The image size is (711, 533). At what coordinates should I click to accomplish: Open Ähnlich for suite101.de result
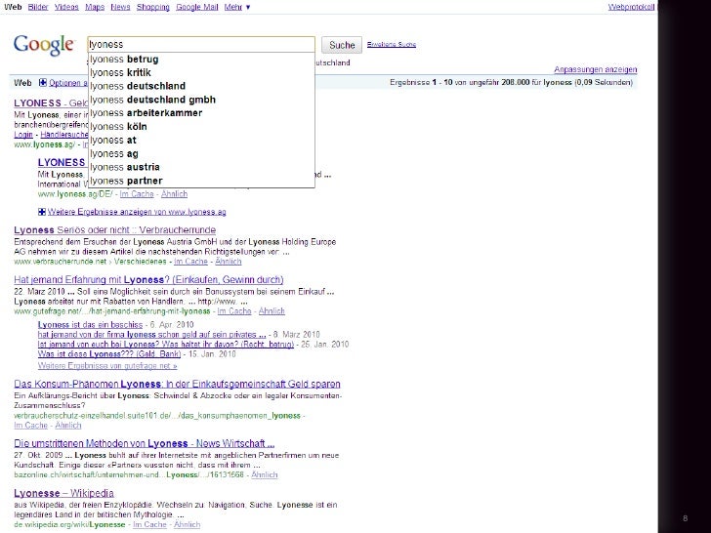point(68,426)
